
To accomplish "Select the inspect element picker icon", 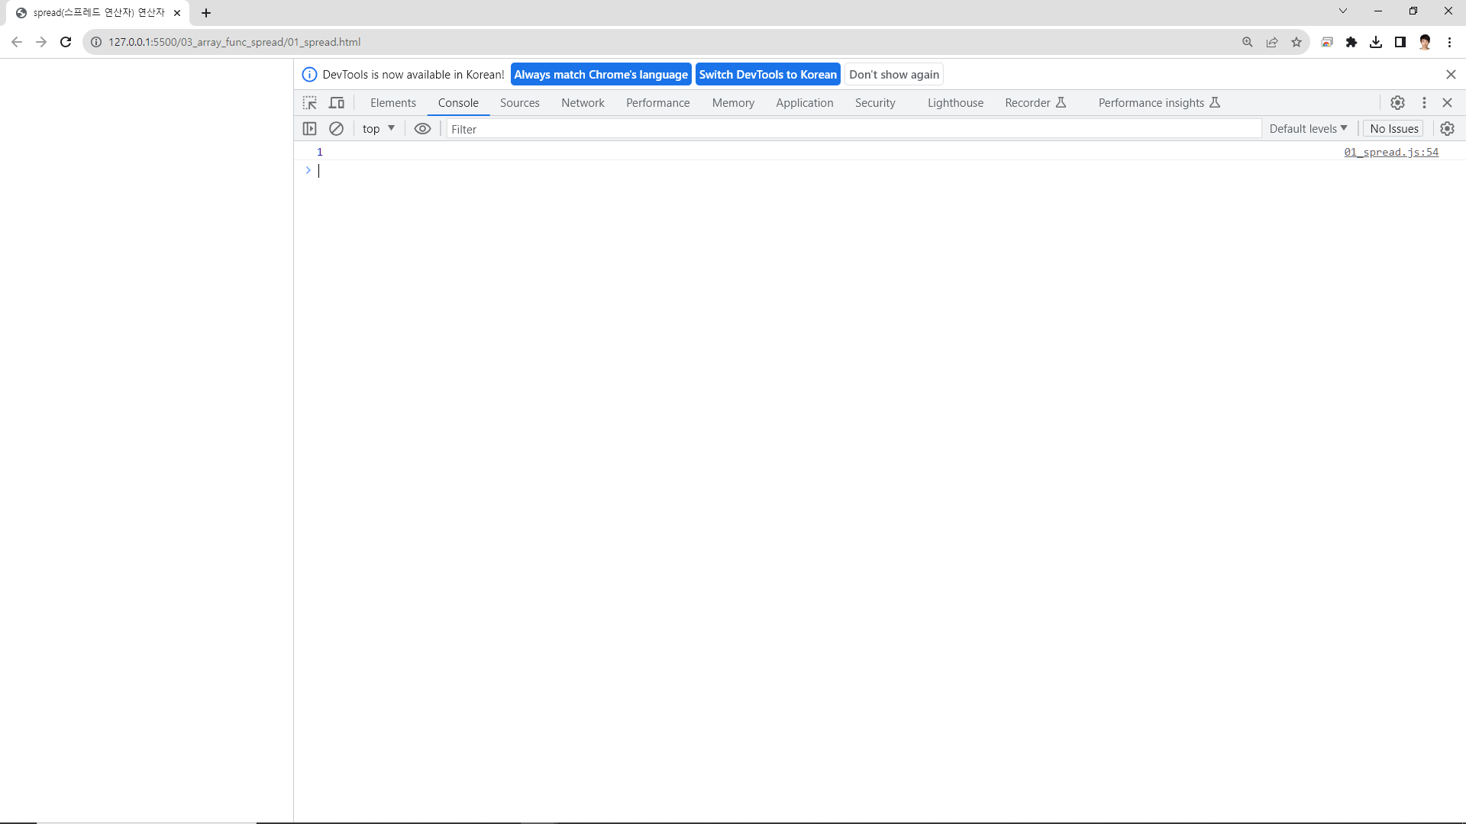I will coord(309,103).
